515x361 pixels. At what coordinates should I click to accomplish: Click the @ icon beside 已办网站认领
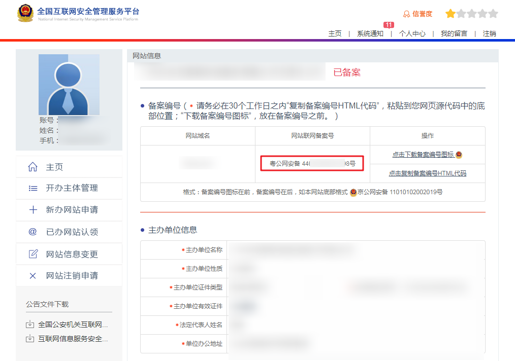33,232
